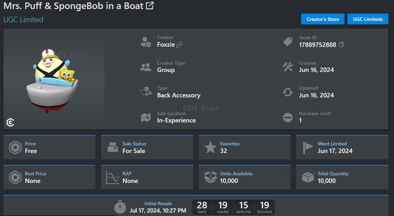Click the Price value Free
The image size is (394, 216).
pyautogui.click(x=31, y=151)
